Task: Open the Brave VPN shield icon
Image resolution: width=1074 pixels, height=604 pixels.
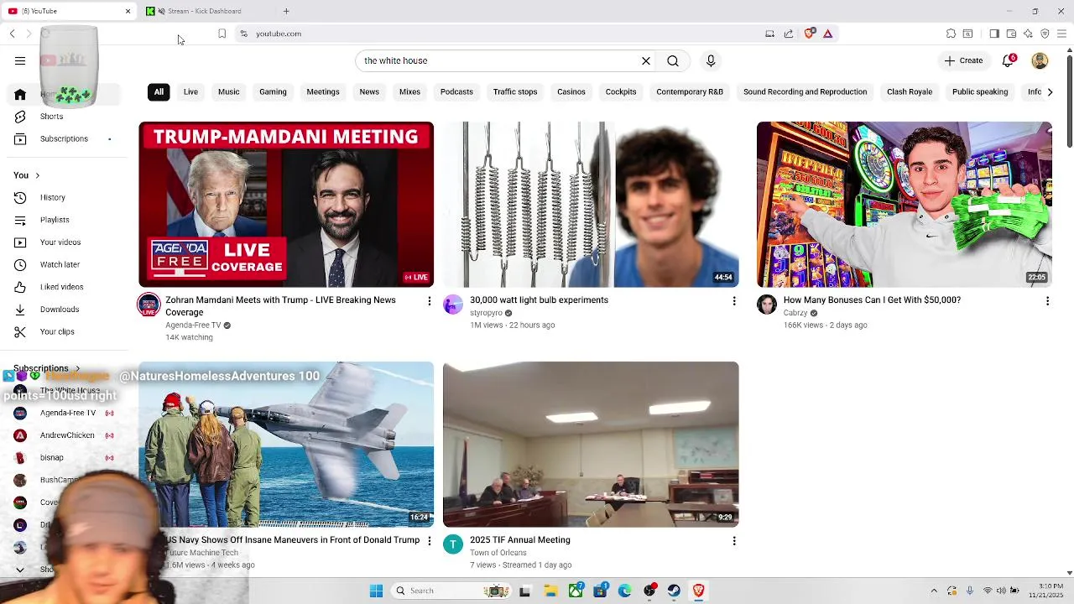Action: tap(1045, 34)
